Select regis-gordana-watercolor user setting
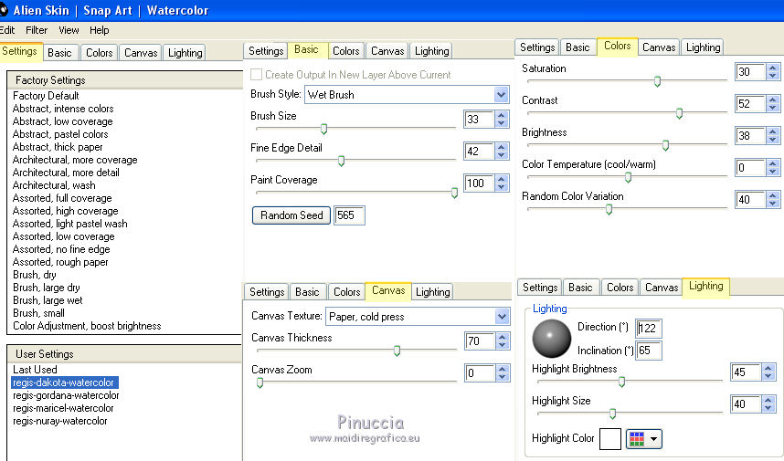 click(66, 395)
